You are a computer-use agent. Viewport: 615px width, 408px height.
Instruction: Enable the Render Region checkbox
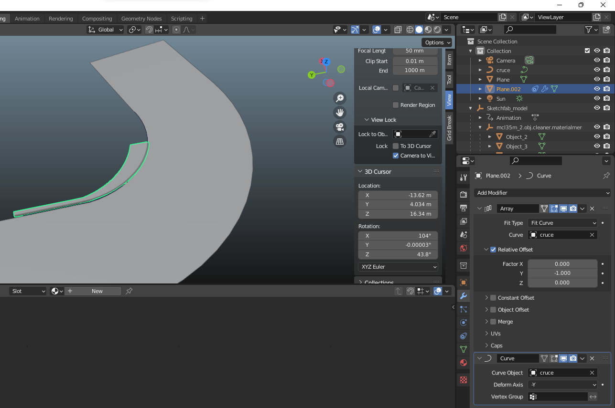click(396, 105)
